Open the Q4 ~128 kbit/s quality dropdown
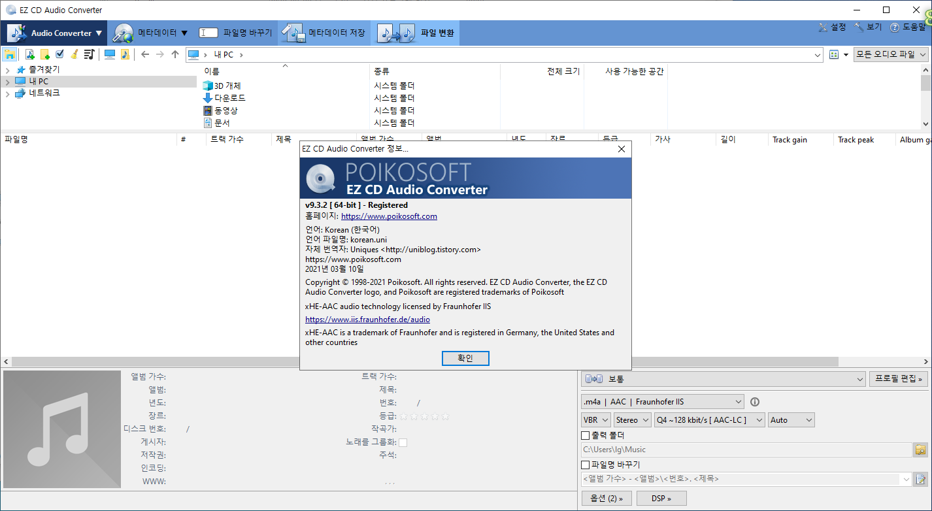This screenshot has width=932, height=511. [x=710, y=420]
